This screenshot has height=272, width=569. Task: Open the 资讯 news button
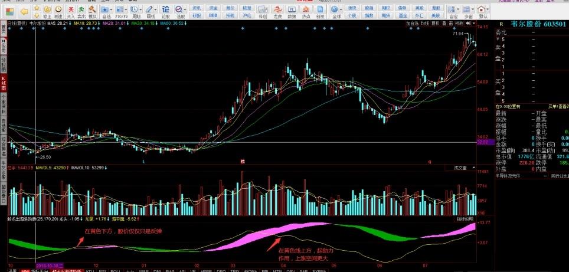197,8
